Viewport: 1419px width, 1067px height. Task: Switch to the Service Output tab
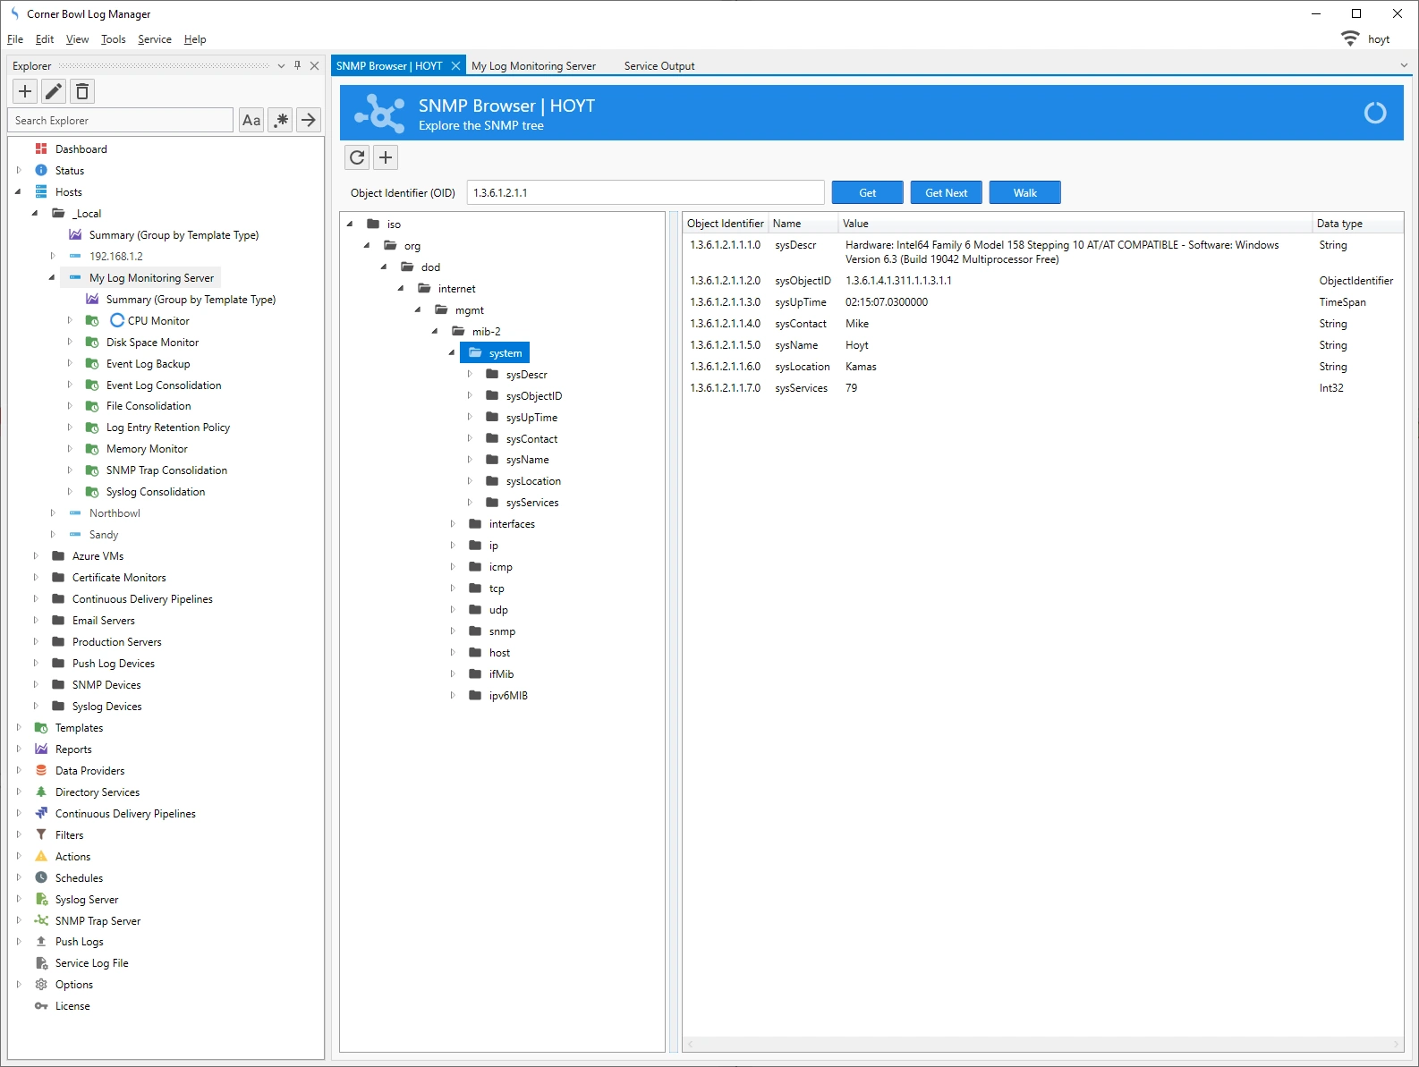click(x=659, y=66)
